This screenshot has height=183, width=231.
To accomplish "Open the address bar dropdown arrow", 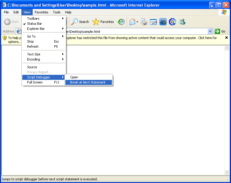I will pyautogui.click(x=210, y=31).
